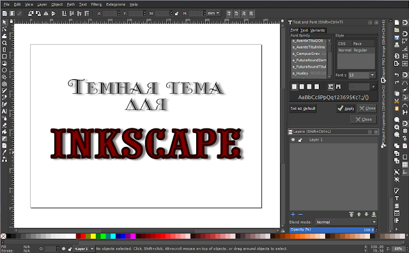Click the Undo arrow icon
The height and width of the screenshot is (253, 409).
coord(397,75)
